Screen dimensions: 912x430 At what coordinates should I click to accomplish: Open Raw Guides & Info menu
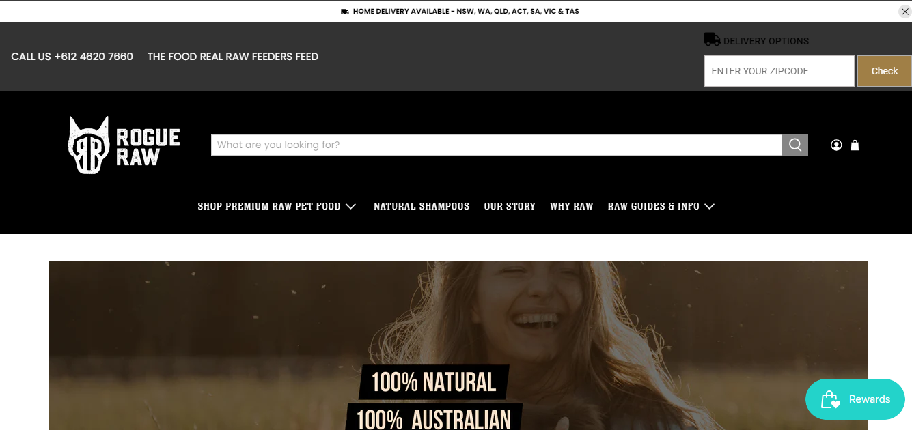tap(654, 206)
